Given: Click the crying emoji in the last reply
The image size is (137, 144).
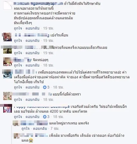Looking at the screenshot, I should pyautogui.click(x=31, y=141).
